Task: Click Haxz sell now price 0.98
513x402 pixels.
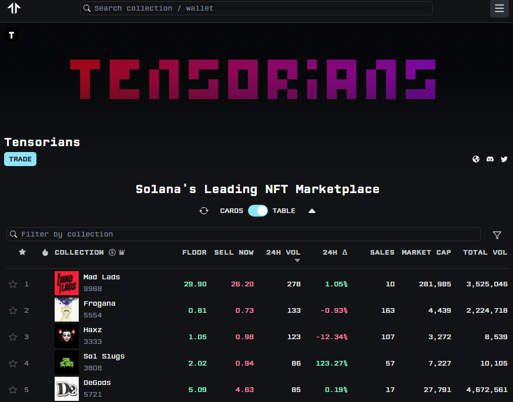Action: coord(244,337)
